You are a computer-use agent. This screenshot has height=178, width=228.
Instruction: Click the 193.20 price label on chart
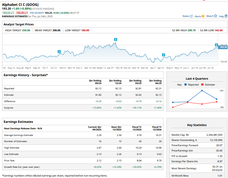click(223, 47)
